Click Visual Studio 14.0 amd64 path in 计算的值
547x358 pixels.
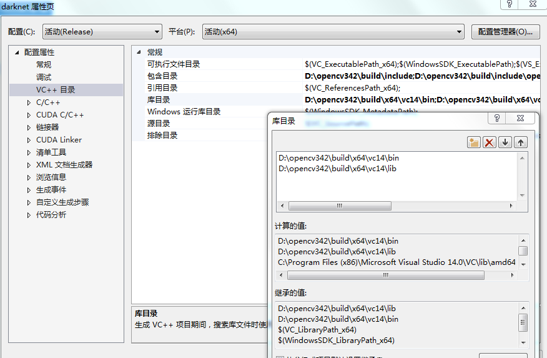[x=397, y=262]
